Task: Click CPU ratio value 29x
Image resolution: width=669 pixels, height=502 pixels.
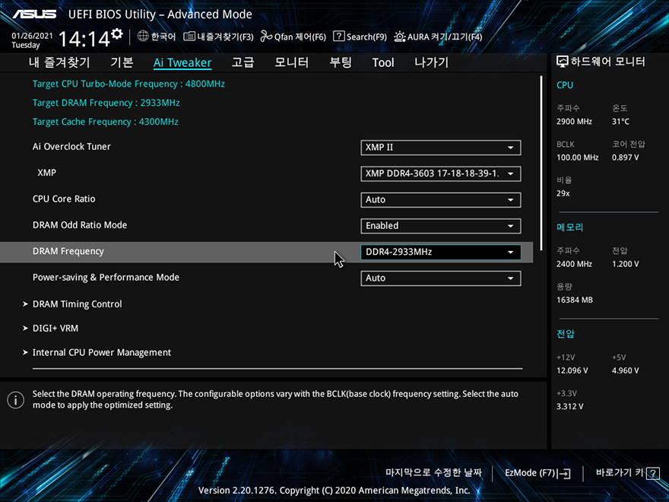Action: [563, 193]
